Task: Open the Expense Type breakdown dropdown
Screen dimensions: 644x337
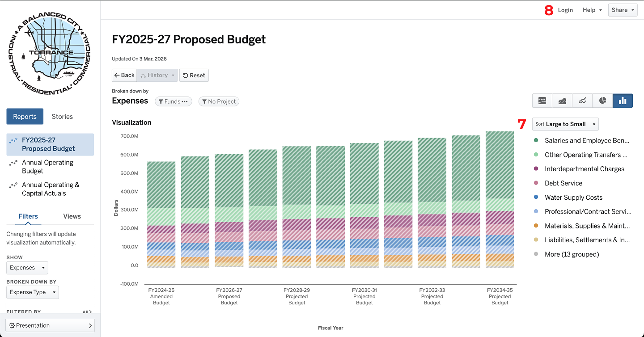Action: [33, 292]
